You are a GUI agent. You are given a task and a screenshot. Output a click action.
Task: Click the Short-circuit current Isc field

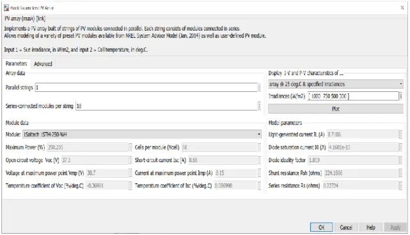point(223,160)
